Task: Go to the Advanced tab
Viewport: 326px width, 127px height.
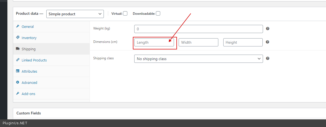Action: 29,82
